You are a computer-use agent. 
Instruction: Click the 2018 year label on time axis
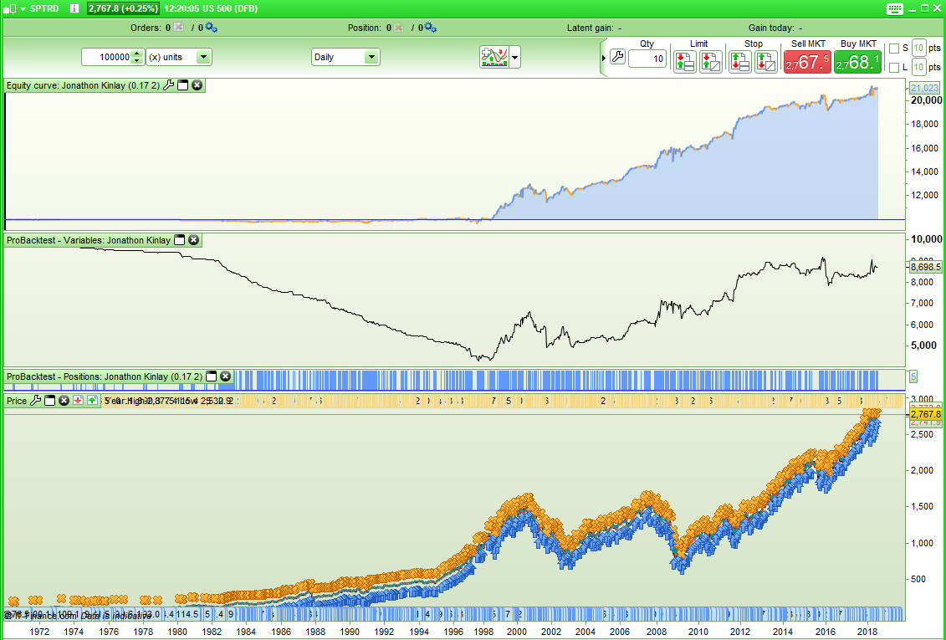pyautogui.click(x=867, y=632)
